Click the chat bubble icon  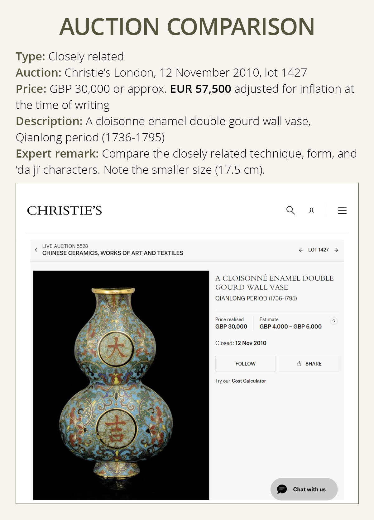(x=282, y=489)
